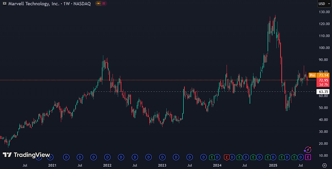Viewport: 332px width, 169px height.
Task: Open green earnings E marker beside 2024 dividend
Action: click(x=212, y=157)
